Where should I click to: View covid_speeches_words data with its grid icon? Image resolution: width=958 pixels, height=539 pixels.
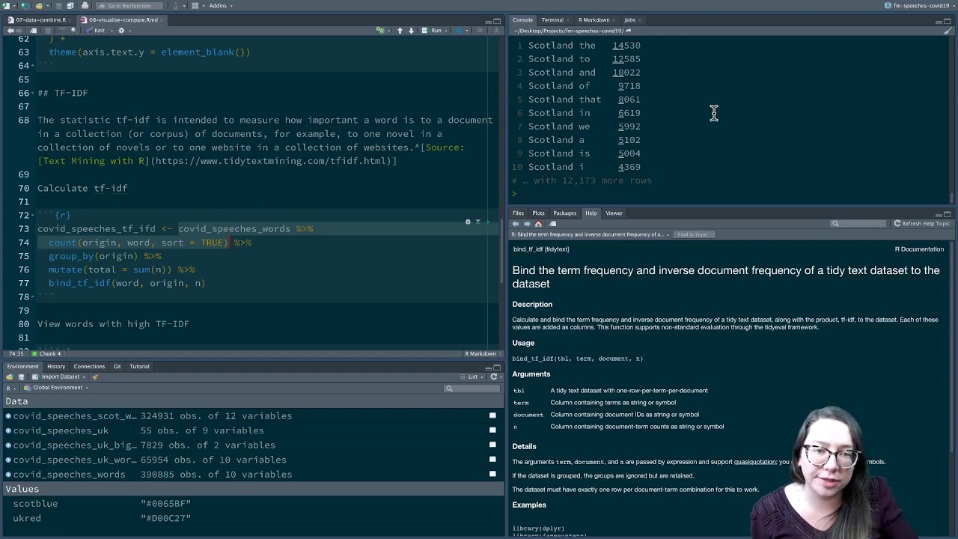(492, 474)
